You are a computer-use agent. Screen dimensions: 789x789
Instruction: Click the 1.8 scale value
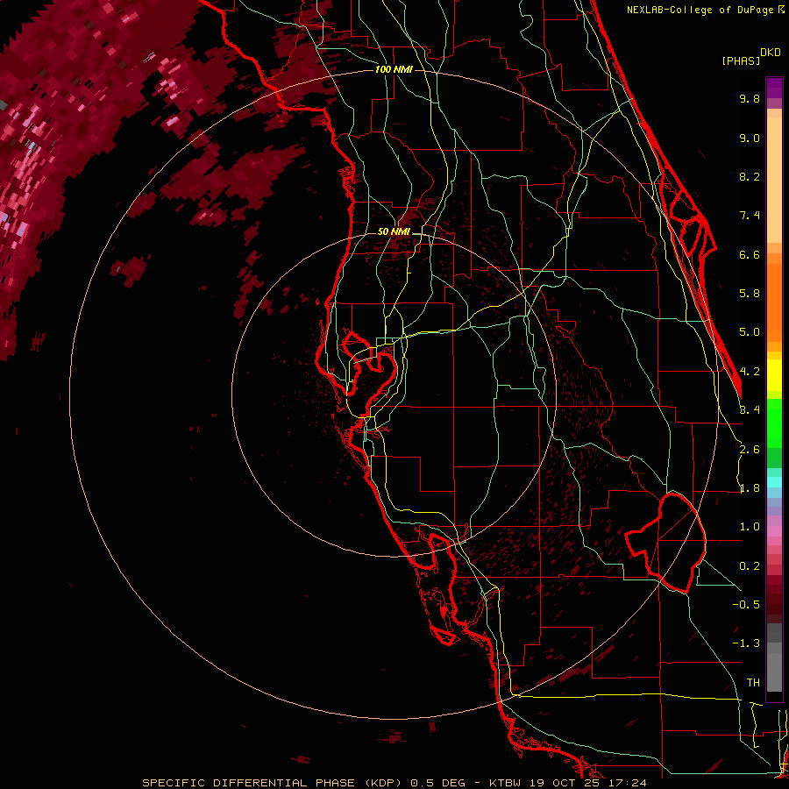point(750,488)
